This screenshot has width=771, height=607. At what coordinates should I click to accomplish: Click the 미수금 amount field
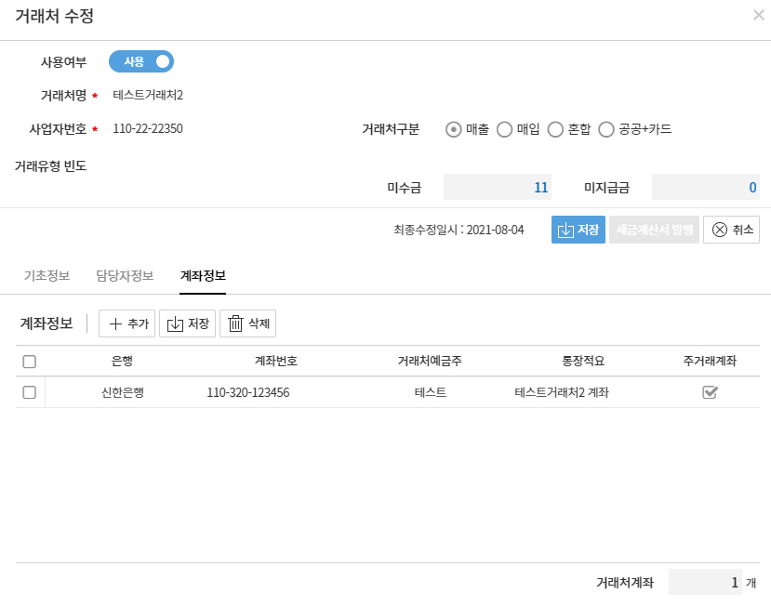tap(497, 187)
